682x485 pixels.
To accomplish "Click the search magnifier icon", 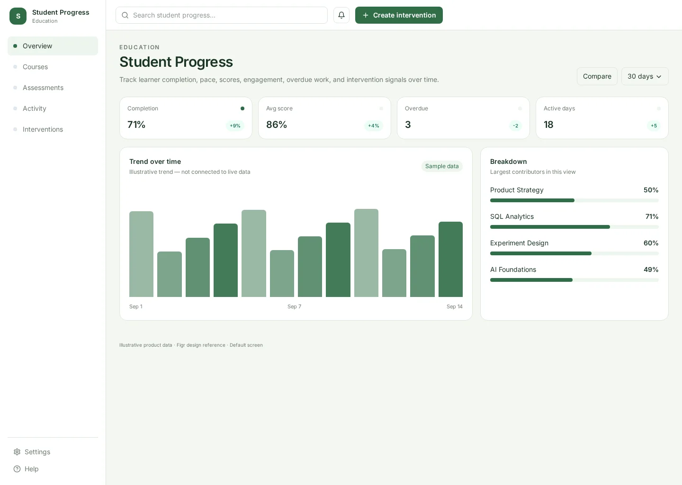I will [125, 15].
